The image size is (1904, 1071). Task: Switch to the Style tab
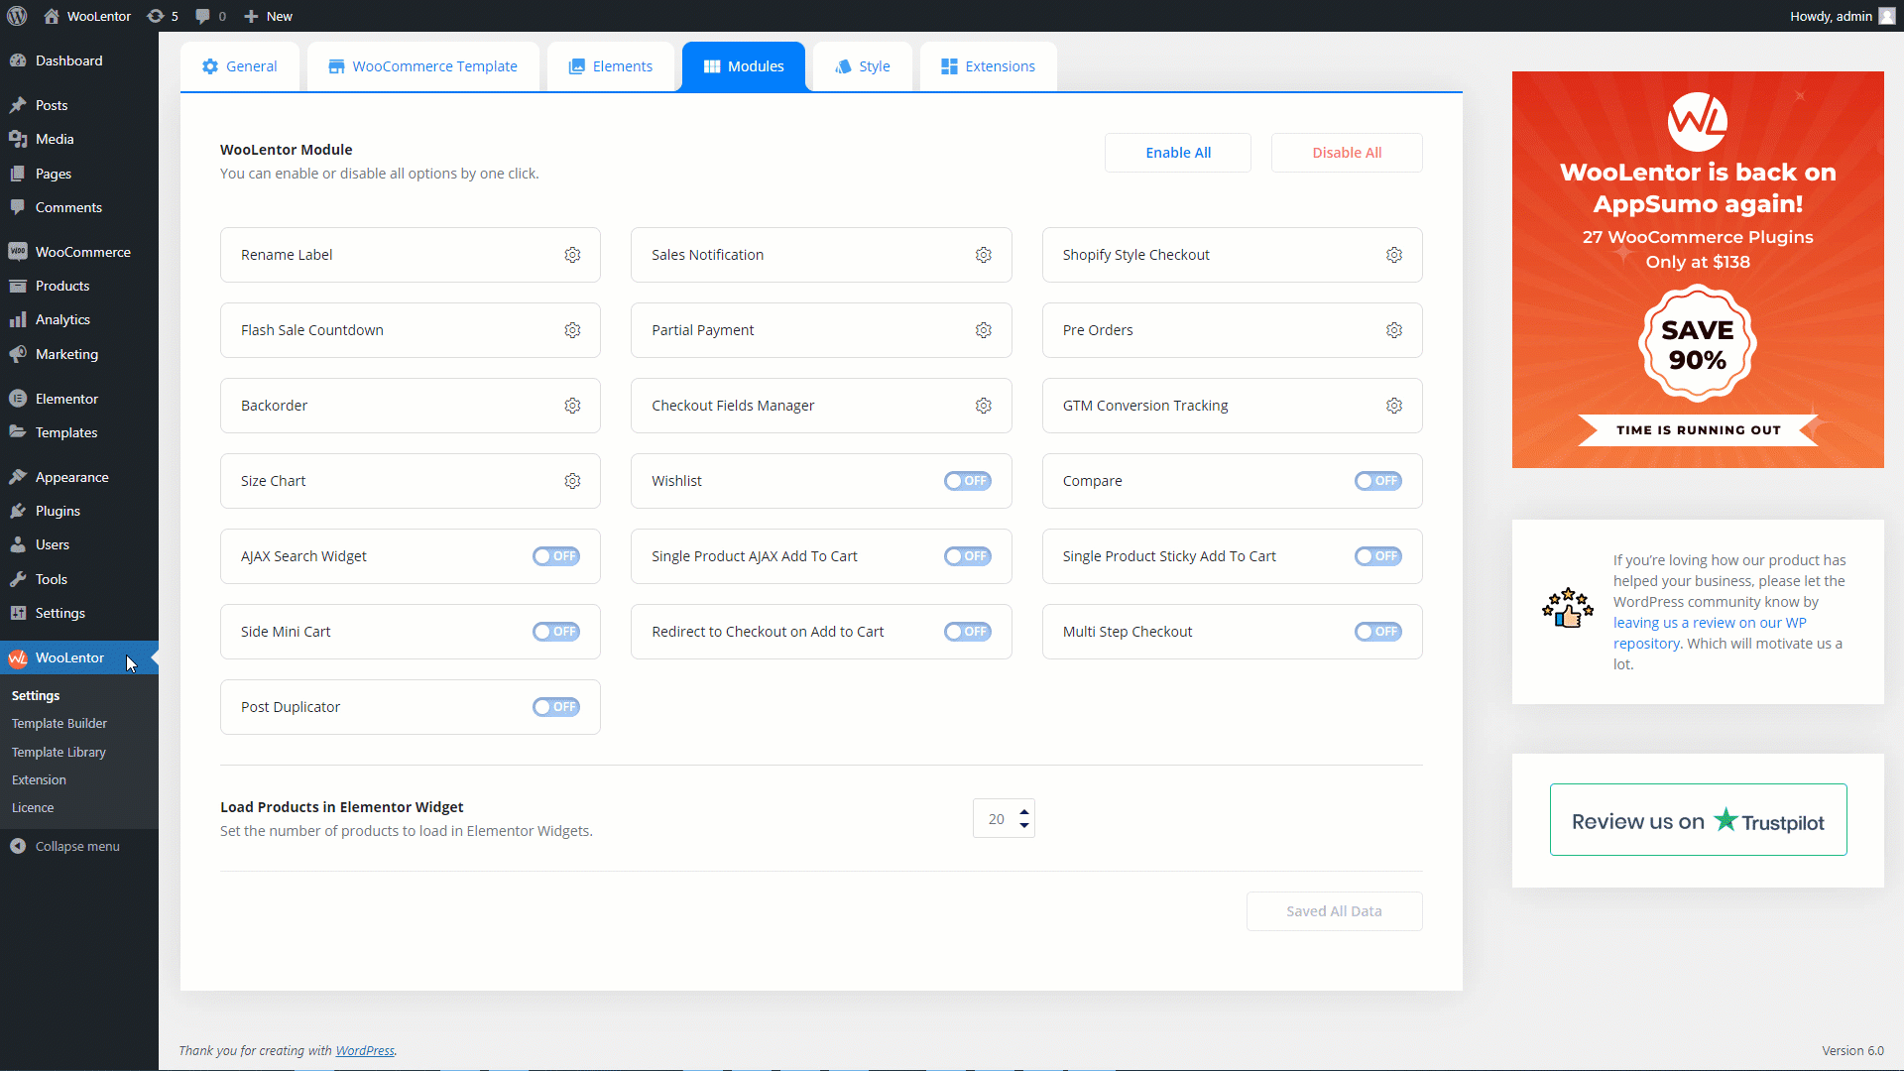click(x=861, y=65)
